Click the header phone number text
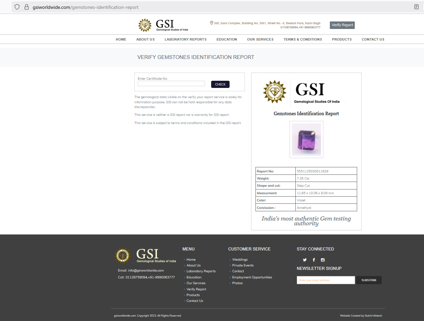 pyautogui.click(x=300, y=27)
